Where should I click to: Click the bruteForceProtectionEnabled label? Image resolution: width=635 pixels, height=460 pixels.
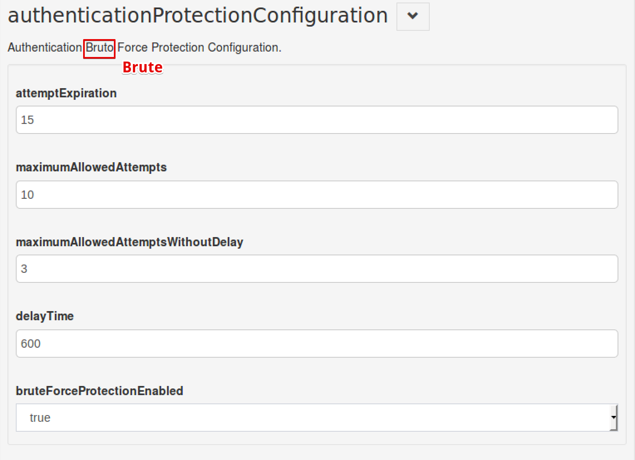99,391
